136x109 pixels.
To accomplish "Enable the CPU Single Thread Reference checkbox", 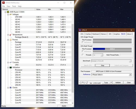I will click(x=83, y=42).
